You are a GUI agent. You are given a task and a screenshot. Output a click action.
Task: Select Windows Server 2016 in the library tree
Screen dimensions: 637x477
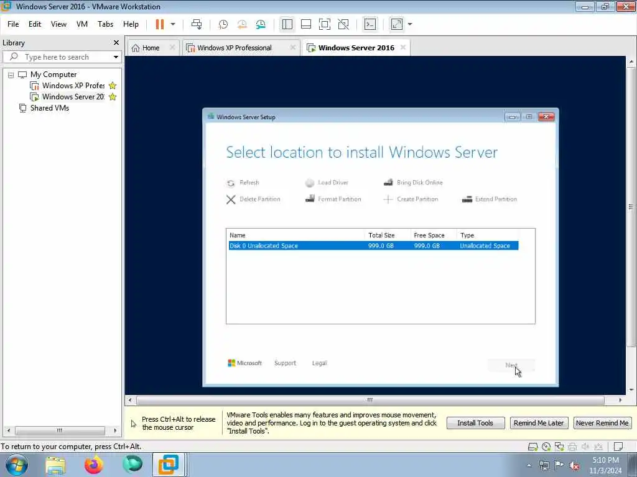pyautogui.click(x=73, y=97)
